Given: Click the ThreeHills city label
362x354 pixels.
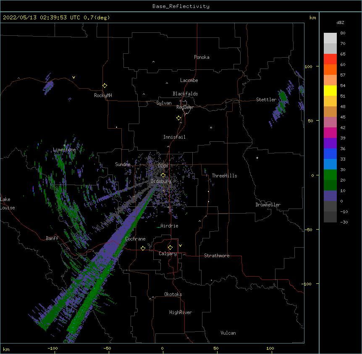Looking at the screenshot, I should 224,176.
